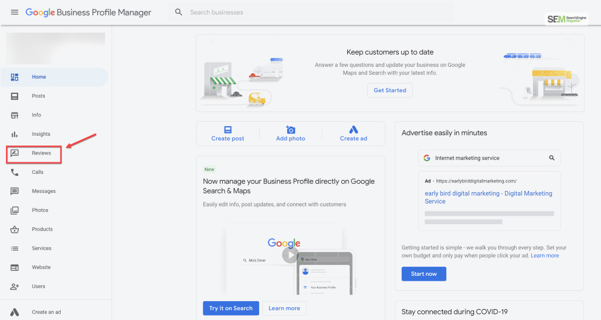Open early bird digital marketing ad link
The height and width of the screenshot is (320, 601).
pos(488,197)
